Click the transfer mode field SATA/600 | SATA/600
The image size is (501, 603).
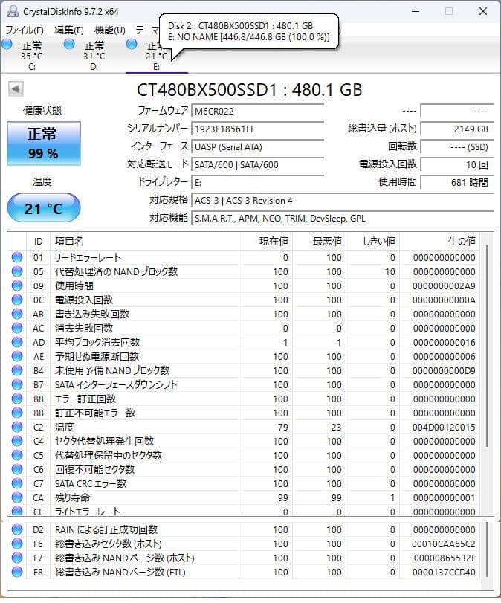[258, 164]
